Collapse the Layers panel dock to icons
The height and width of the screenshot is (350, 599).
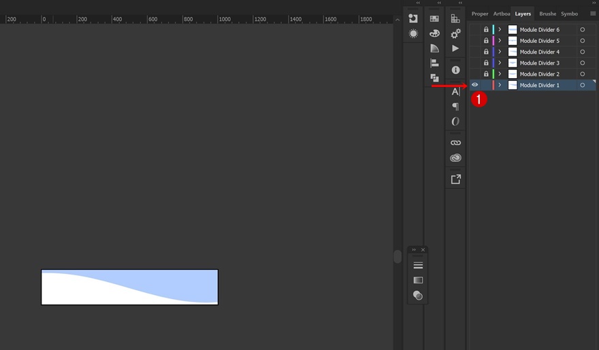point(594,3)
